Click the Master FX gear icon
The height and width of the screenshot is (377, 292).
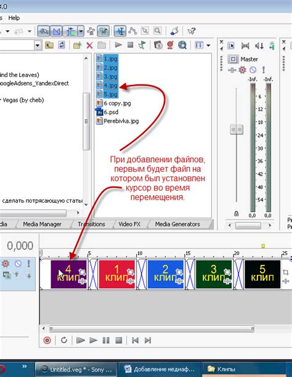point(242,70)
